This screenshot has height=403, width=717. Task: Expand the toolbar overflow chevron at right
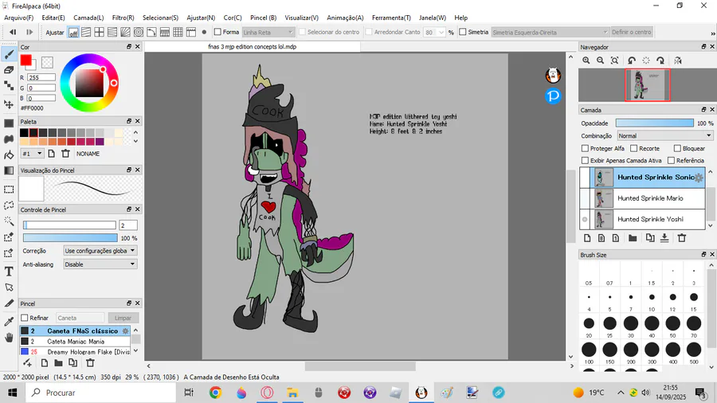tap(712, 33)
